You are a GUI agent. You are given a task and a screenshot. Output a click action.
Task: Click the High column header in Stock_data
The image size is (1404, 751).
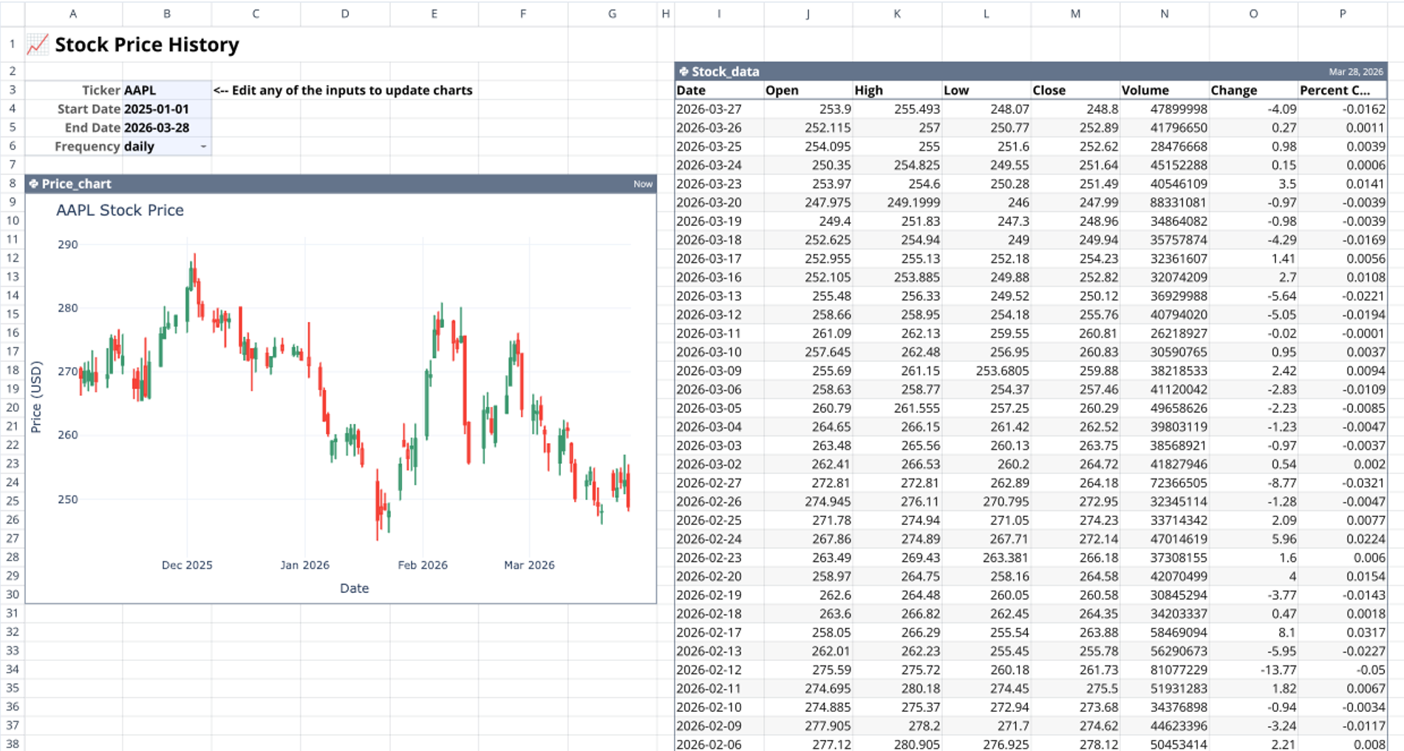point(897,90)
